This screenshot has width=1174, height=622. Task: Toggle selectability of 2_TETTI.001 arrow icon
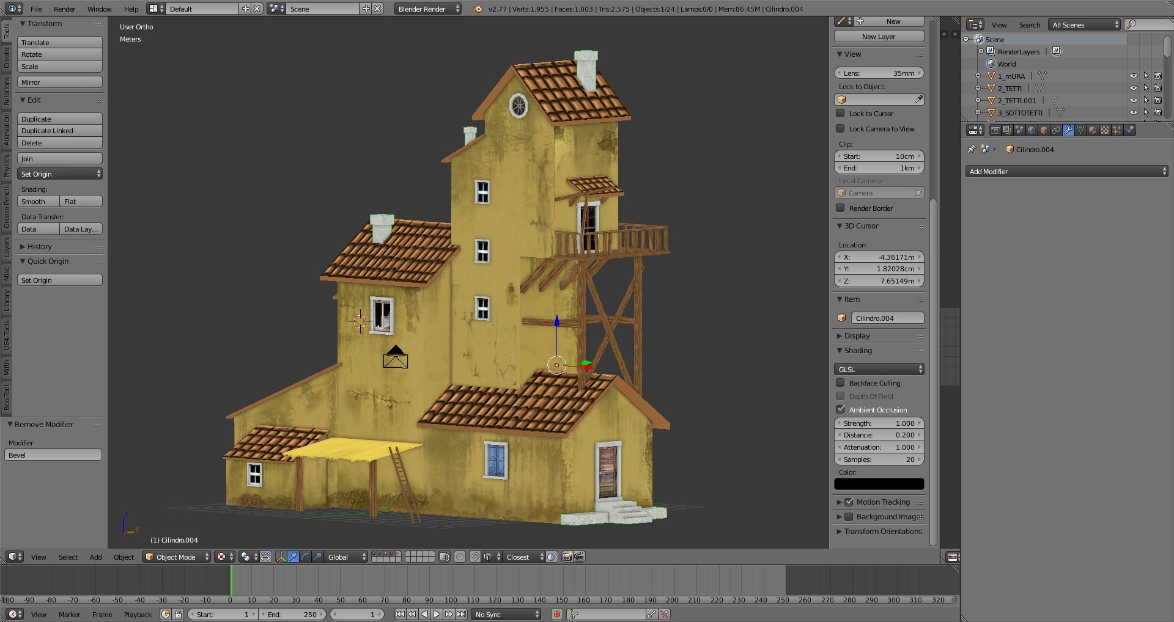pos(1146,100)
